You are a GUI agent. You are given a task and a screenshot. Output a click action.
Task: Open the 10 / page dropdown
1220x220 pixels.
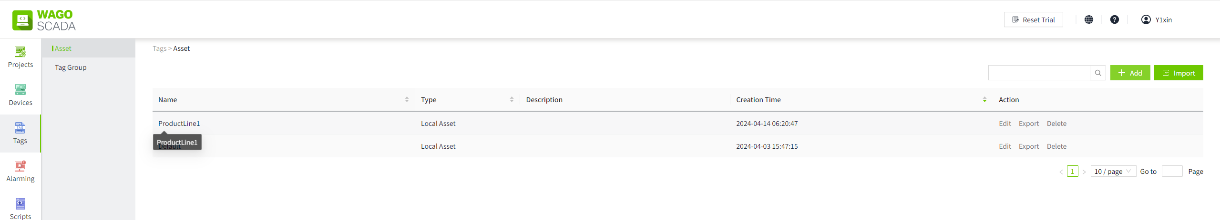pos(1113,171)
